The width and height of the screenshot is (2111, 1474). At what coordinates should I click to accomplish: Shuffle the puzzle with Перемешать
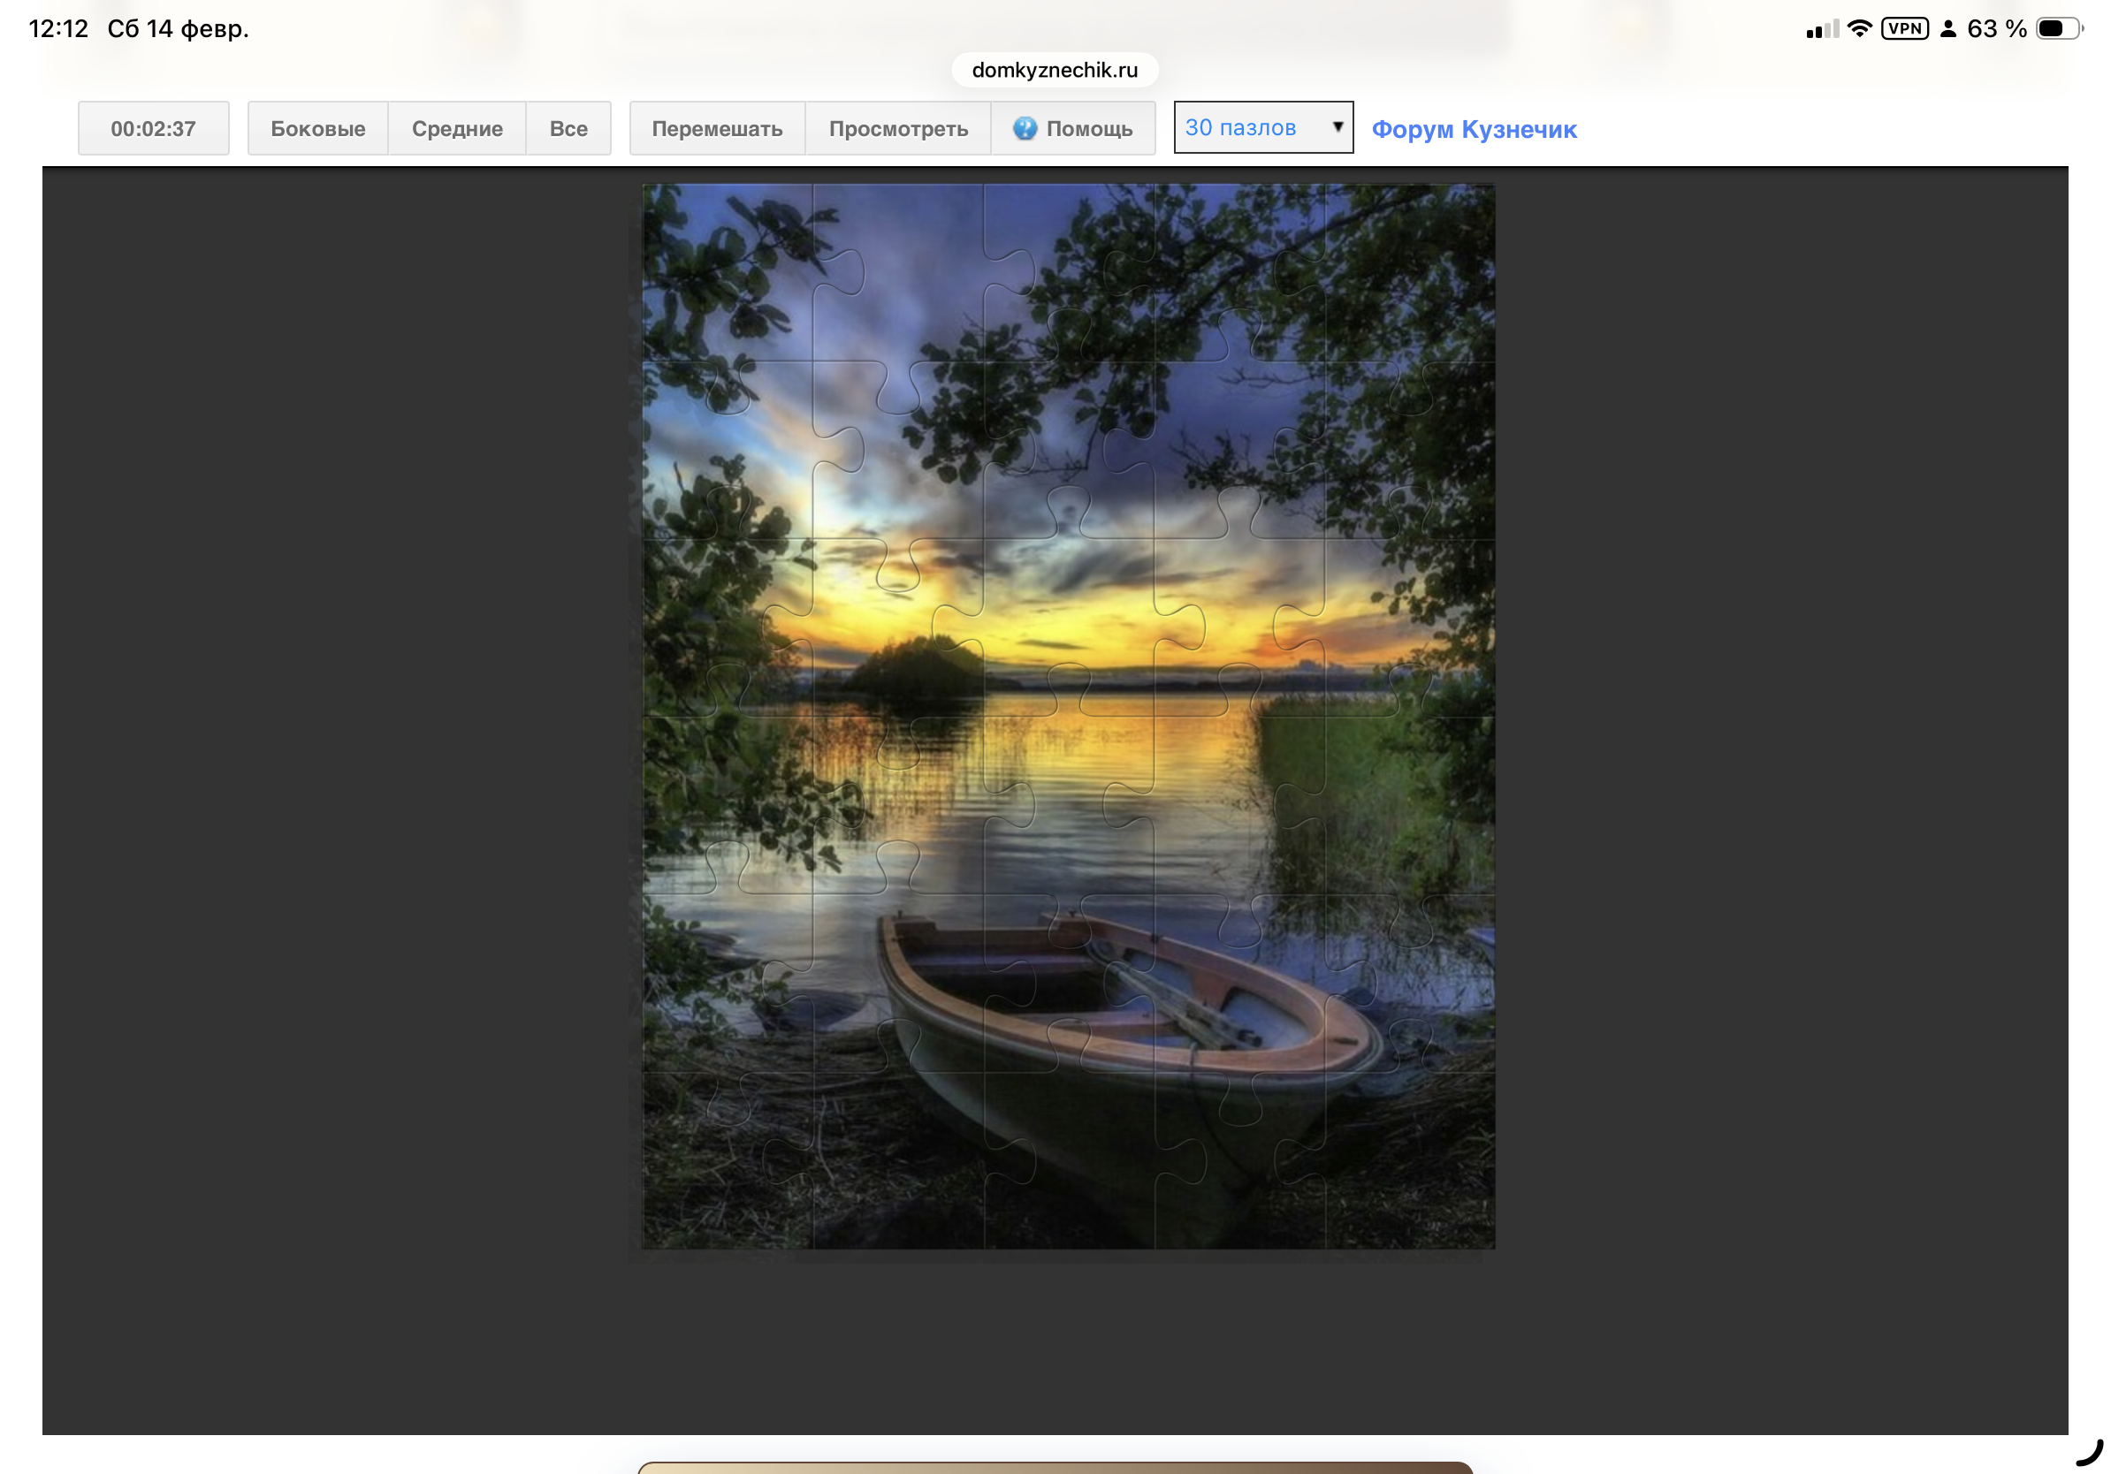pyautogui.click(x=717, y=129)
